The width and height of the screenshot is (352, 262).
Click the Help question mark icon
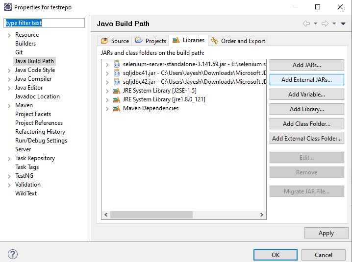click(x=13, y=254)
